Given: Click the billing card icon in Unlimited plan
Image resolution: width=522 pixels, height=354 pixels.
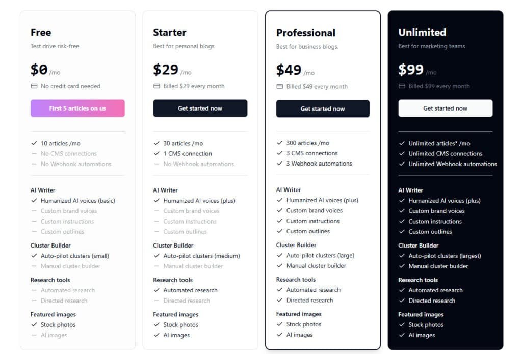Looking at the screenshot, I should (x=402, y=86).
